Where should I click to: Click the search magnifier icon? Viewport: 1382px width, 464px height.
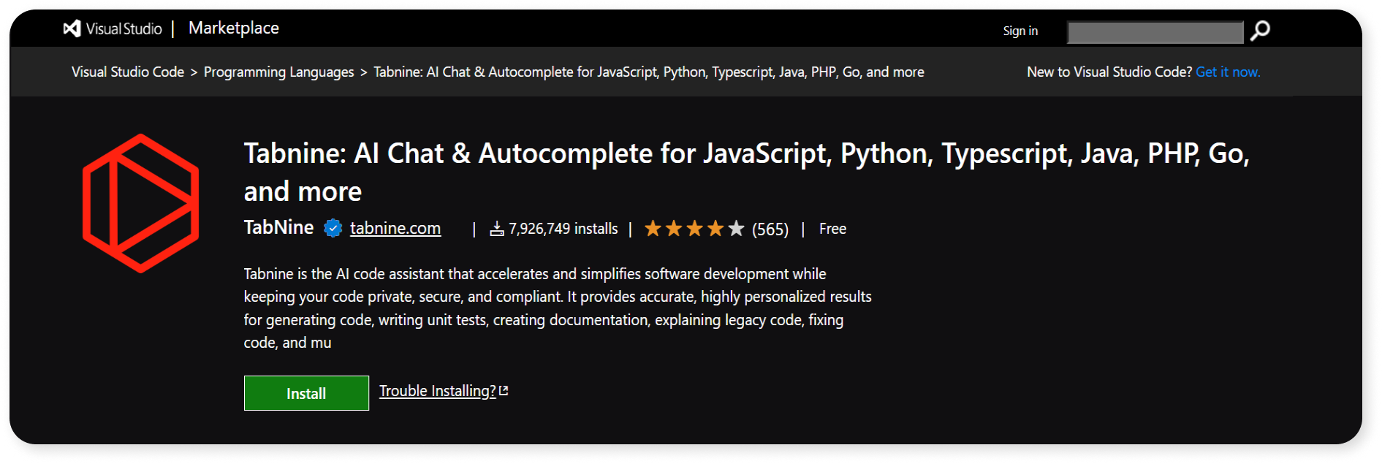pos(1260,31)
